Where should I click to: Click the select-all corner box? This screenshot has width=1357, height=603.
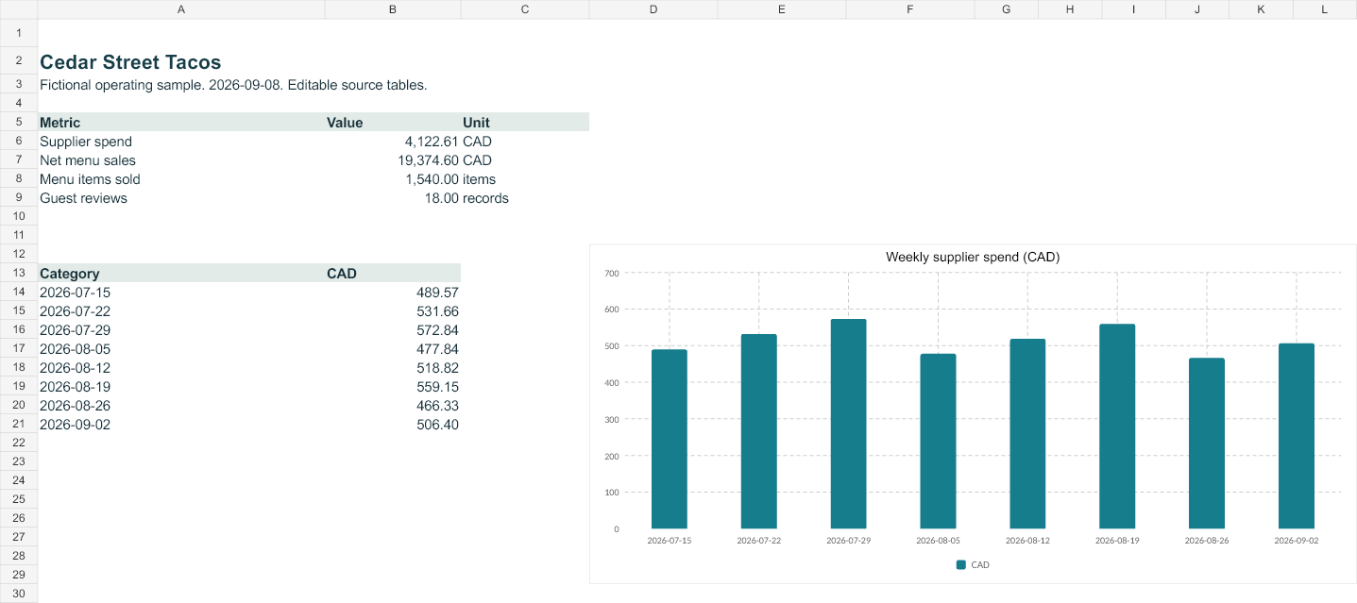pos(19,9)
